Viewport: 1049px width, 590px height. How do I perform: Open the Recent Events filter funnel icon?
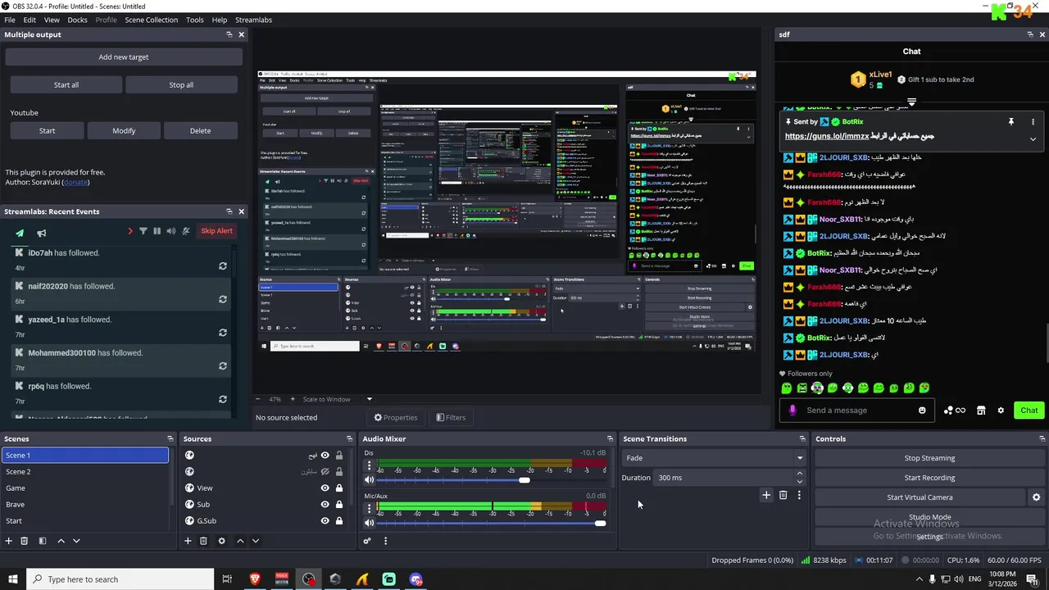[143, 231]
